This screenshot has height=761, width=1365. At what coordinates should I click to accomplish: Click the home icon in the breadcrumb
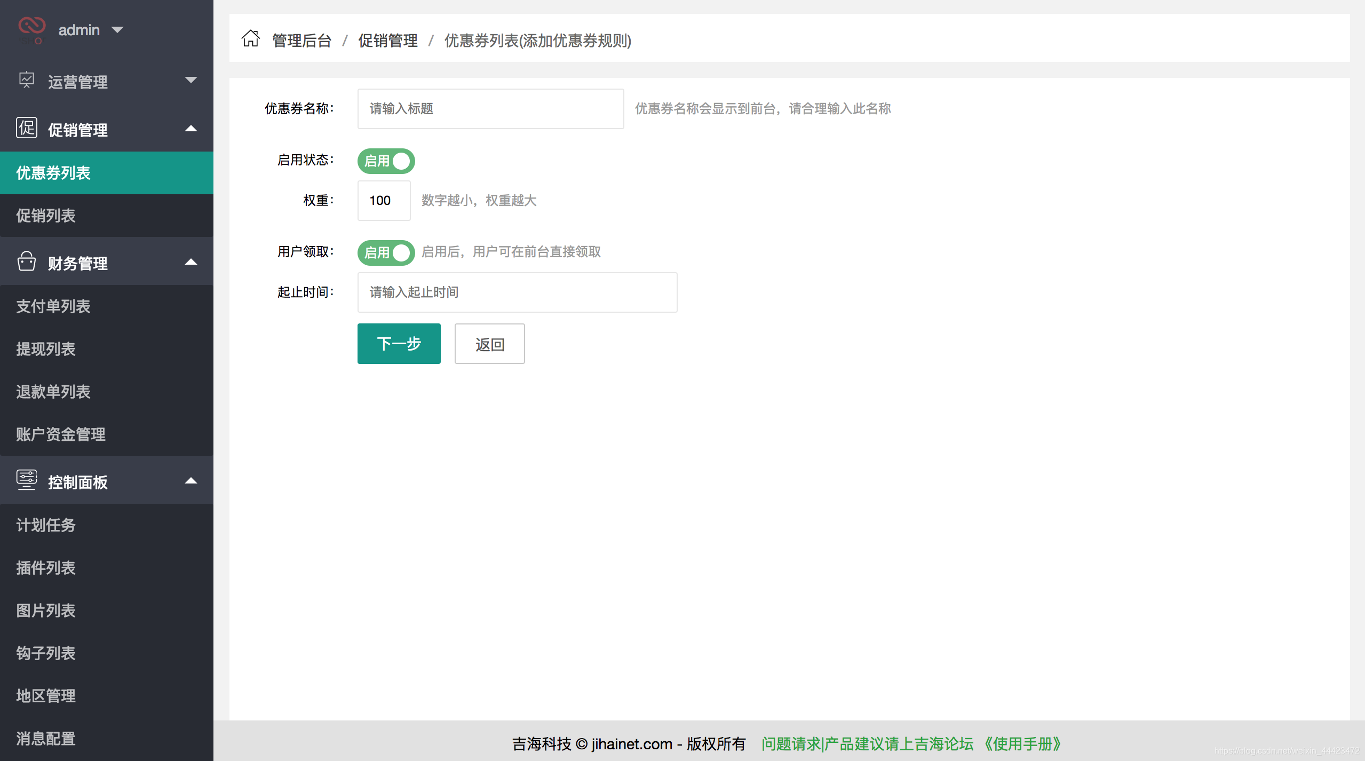pos(251,39)
